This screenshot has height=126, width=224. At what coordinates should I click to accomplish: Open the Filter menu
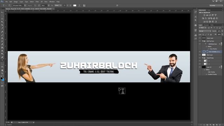click(x=37, y=2)
